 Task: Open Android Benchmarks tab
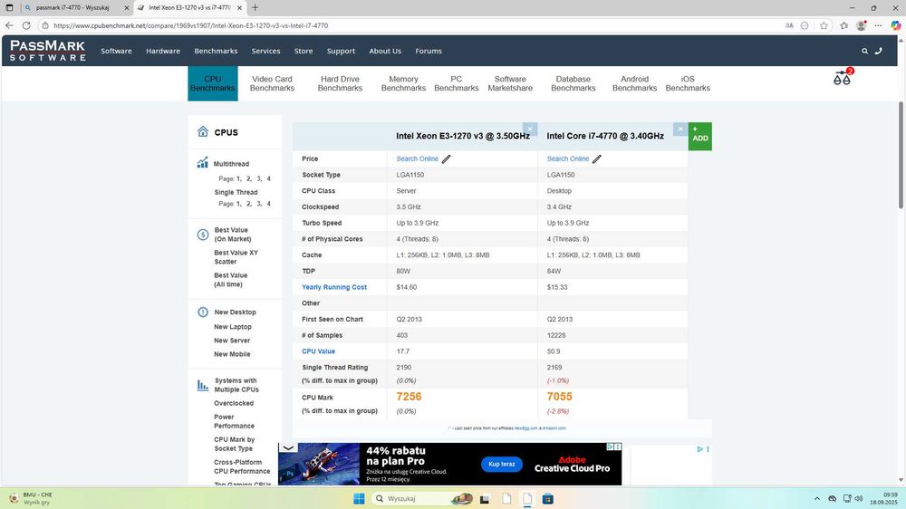(634, 83)
